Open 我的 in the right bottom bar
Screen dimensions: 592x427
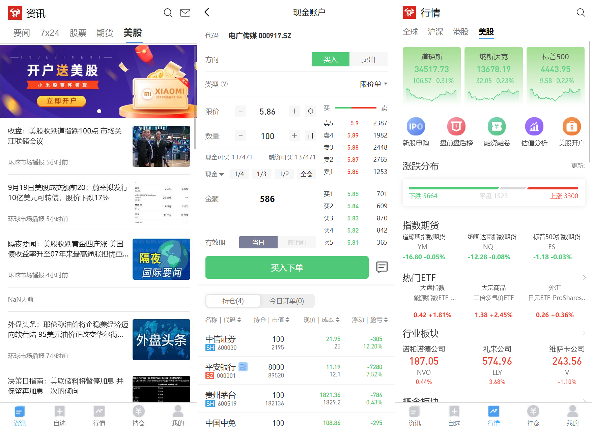point(572,416)
